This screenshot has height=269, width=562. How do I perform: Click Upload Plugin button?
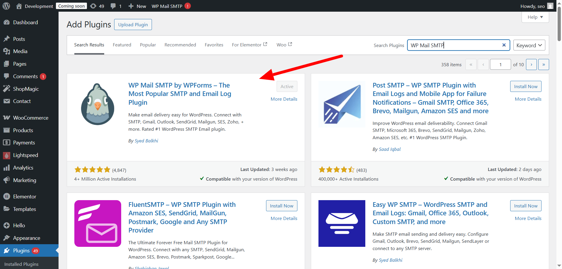click(x=133, y=25)
